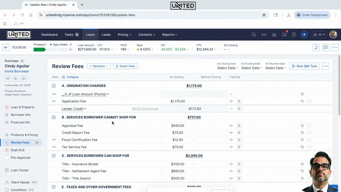
Task: Open Appraisal Fee history clock icon
Action: [302, 126]
